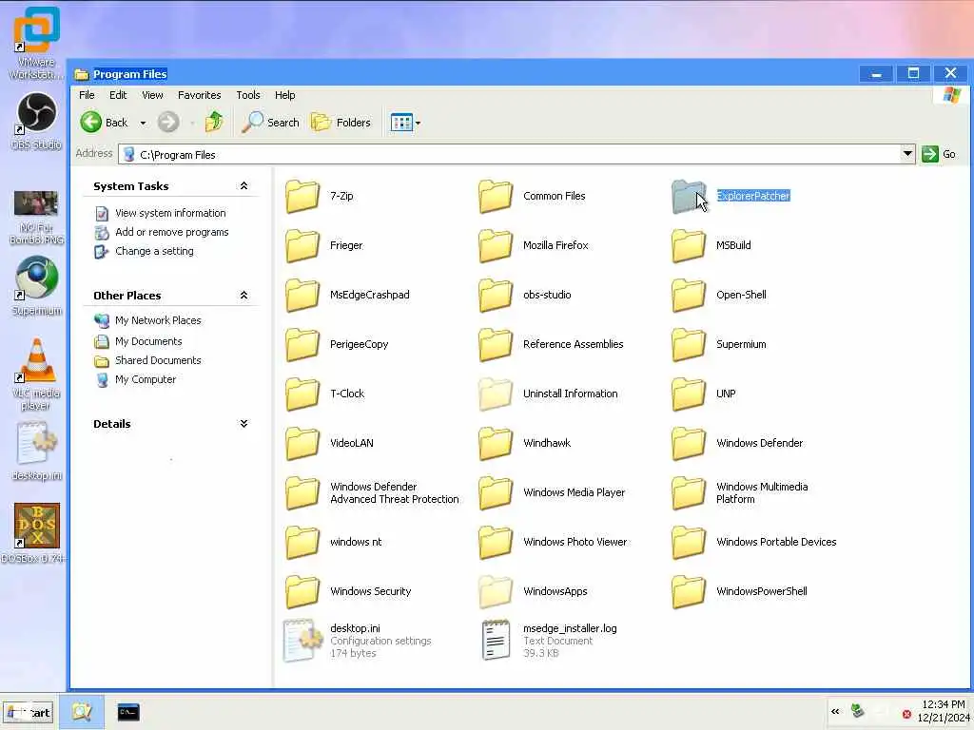Viewport: 974px width, 730px height.
Task: Open the Back history dropdown arrow
Action: 143,123
